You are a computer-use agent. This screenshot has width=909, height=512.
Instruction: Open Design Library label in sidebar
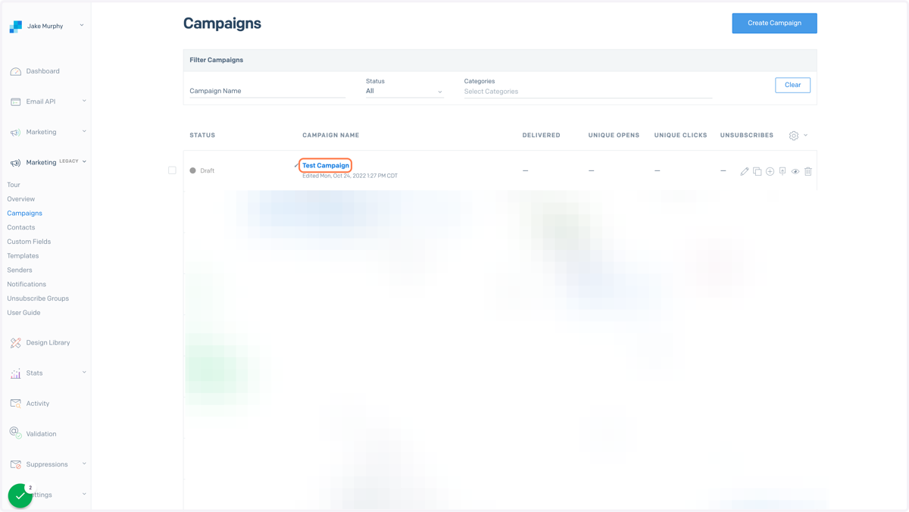point(48,343)
